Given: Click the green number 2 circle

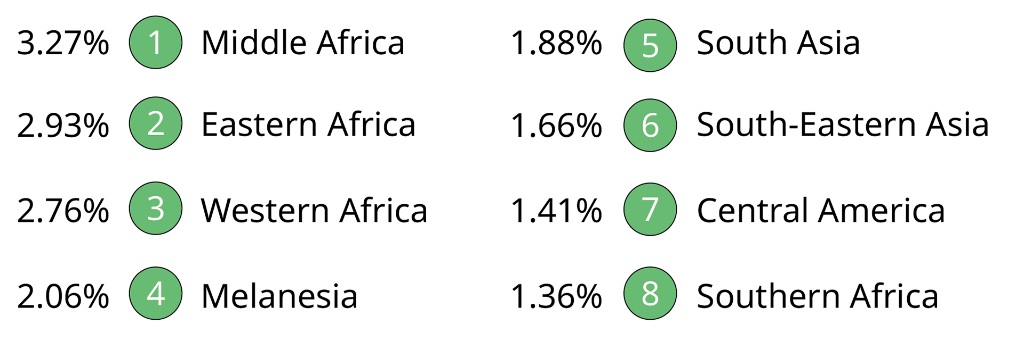Looking at the screenshot, I should (x=155, y=123).
